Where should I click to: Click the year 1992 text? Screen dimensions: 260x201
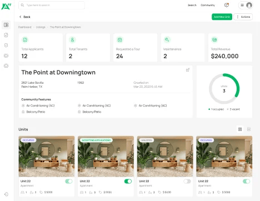[x=81, y=83]
